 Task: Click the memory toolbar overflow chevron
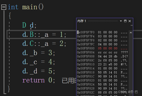(132, 25)
